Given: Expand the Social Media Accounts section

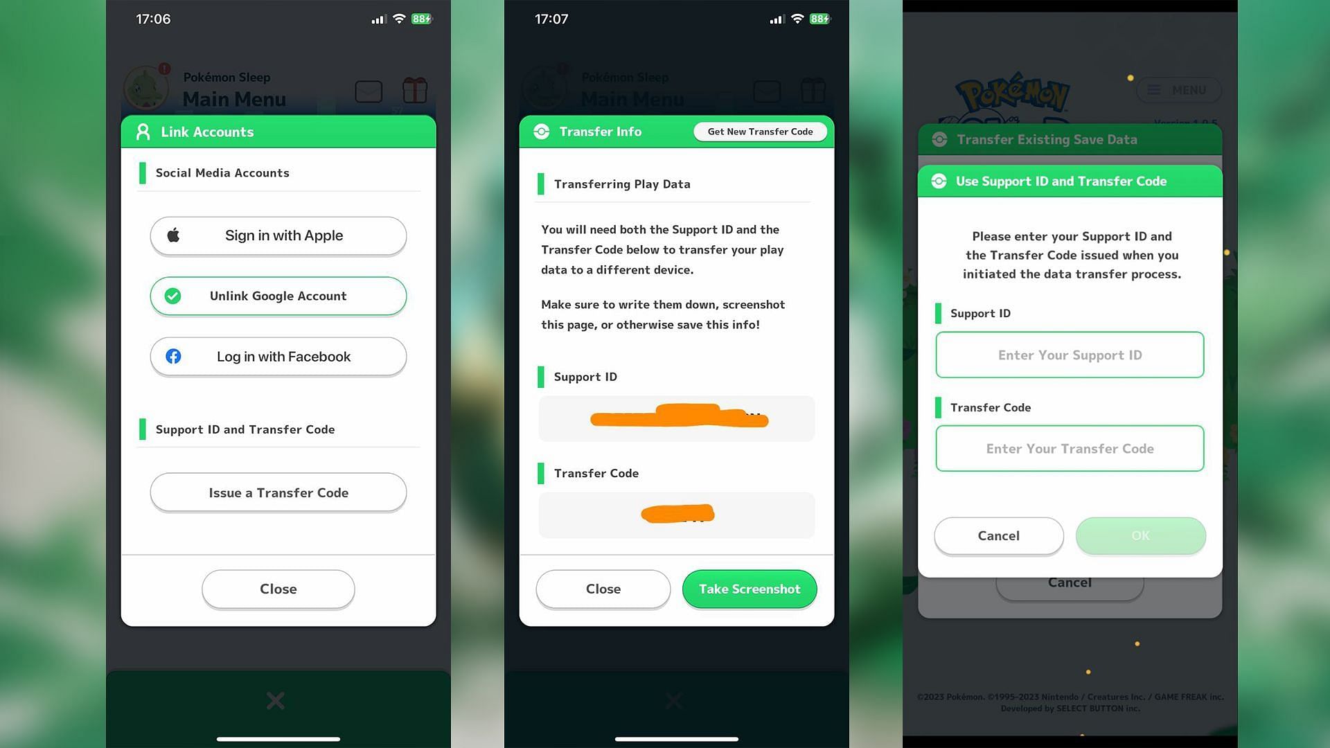Looking at the screenshot, I should coord(222,172).
